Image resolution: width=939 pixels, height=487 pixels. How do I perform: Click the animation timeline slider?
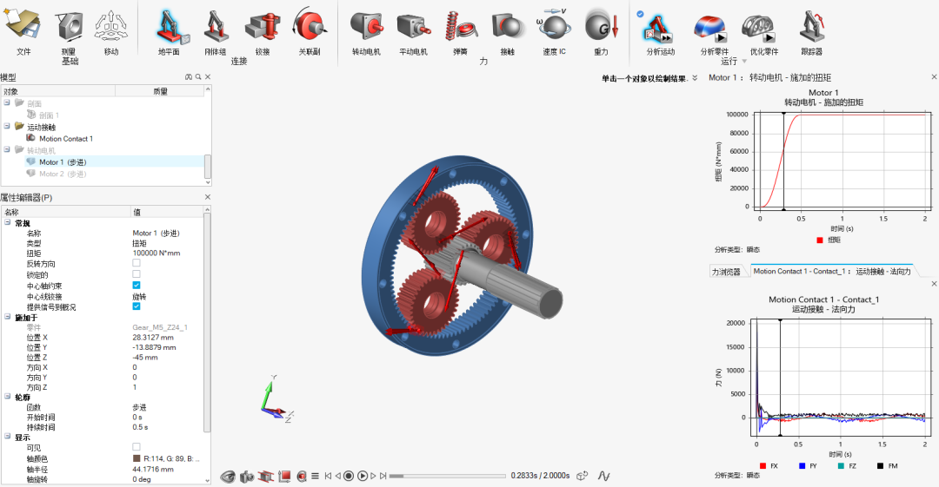(x=448, y=477)
